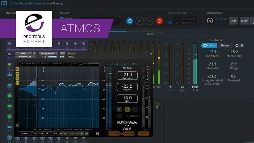
Task: Start recording with the red record button
Action: (x=159, y=21)
